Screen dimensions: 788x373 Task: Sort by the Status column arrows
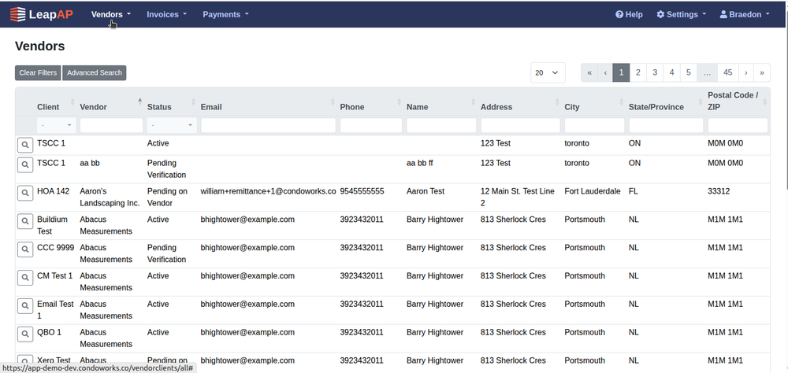194,102
